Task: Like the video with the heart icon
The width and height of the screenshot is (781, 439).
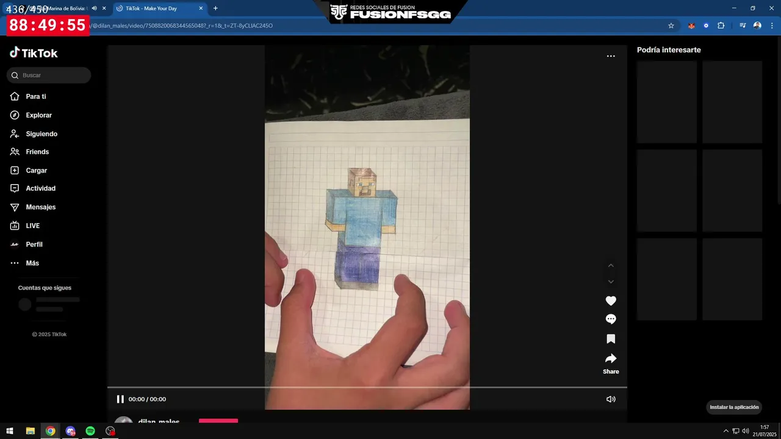Action: [x=611, y=301]
